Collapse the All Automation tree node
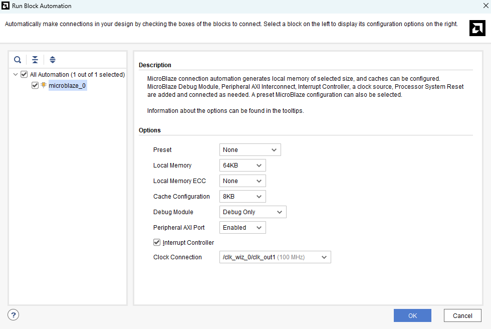The width and height of the screenshot is (491, 329). (15, 75)
